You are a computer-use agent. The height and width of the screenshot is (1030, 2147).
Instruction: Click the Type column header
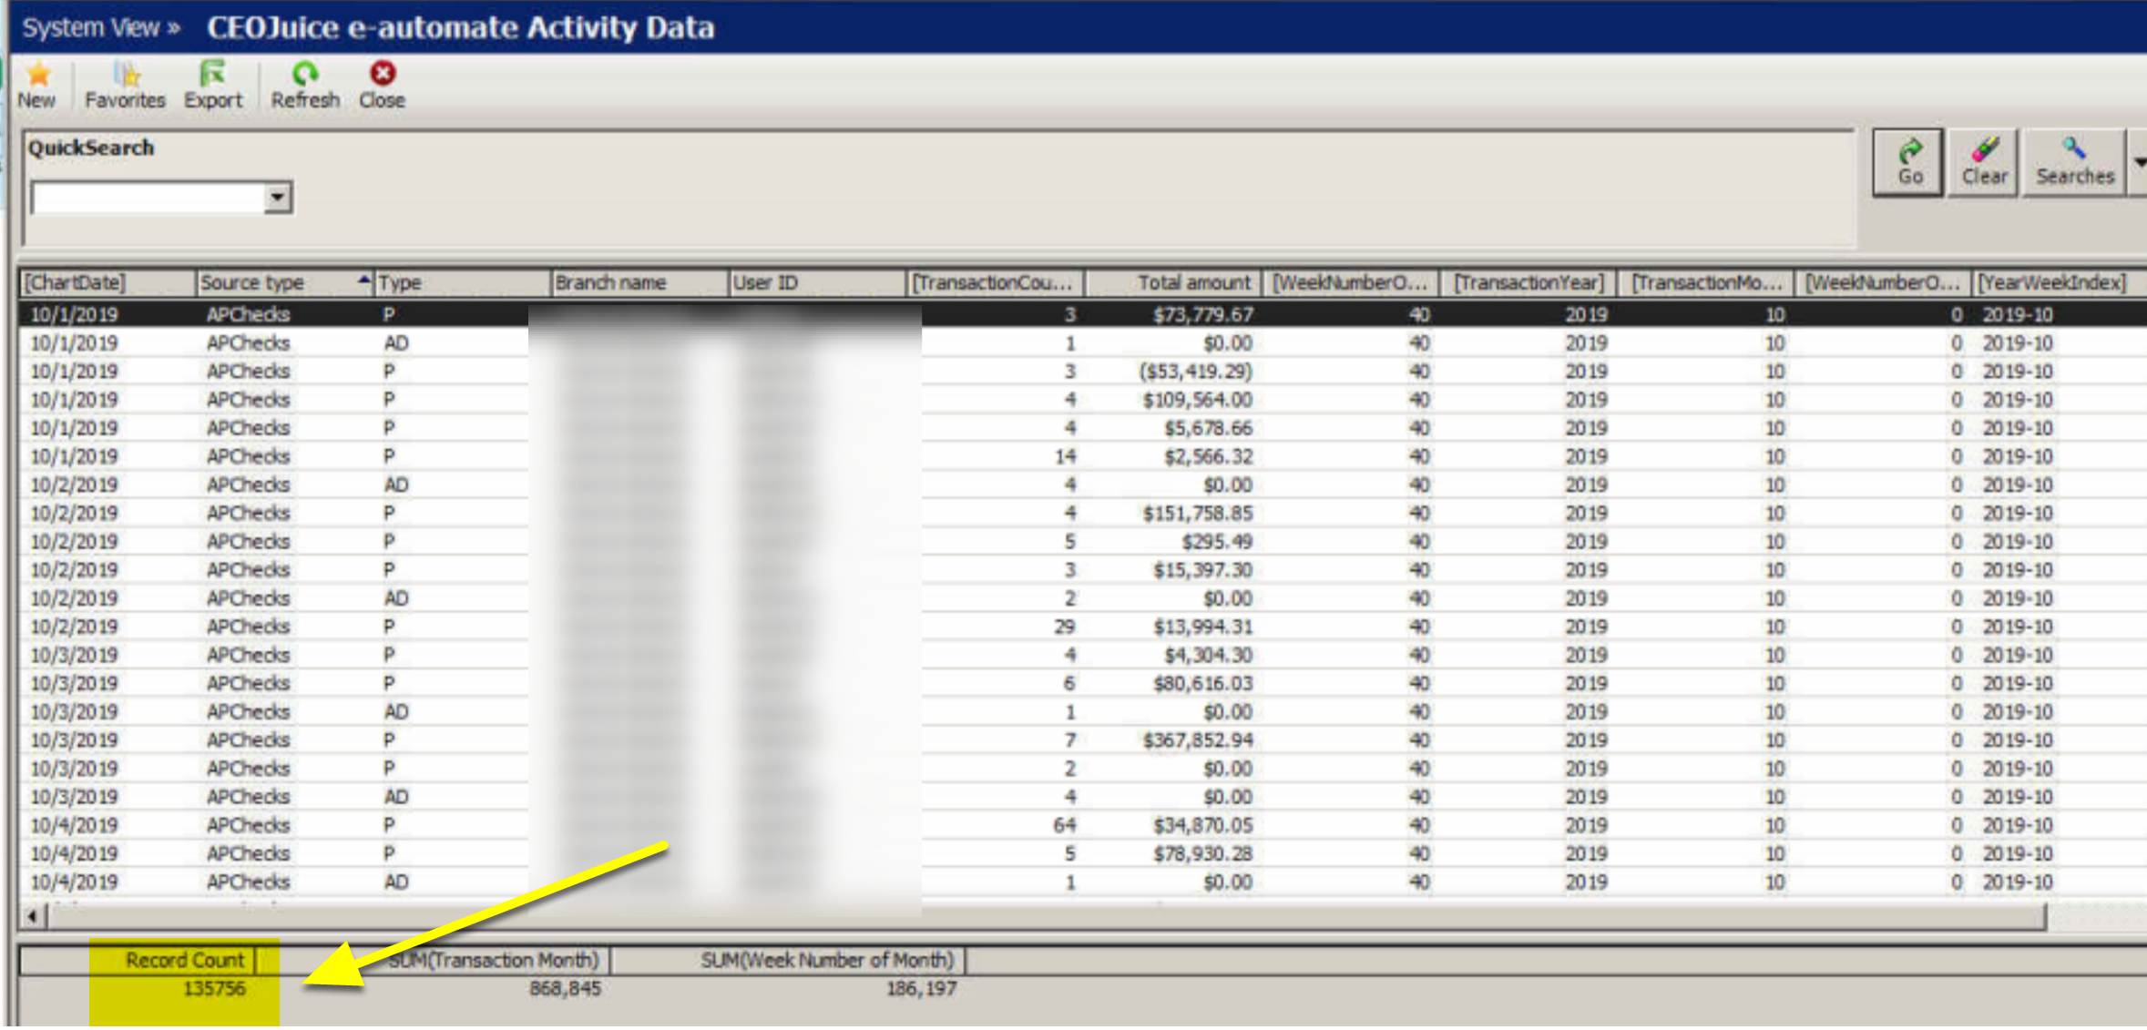point(462,283)
